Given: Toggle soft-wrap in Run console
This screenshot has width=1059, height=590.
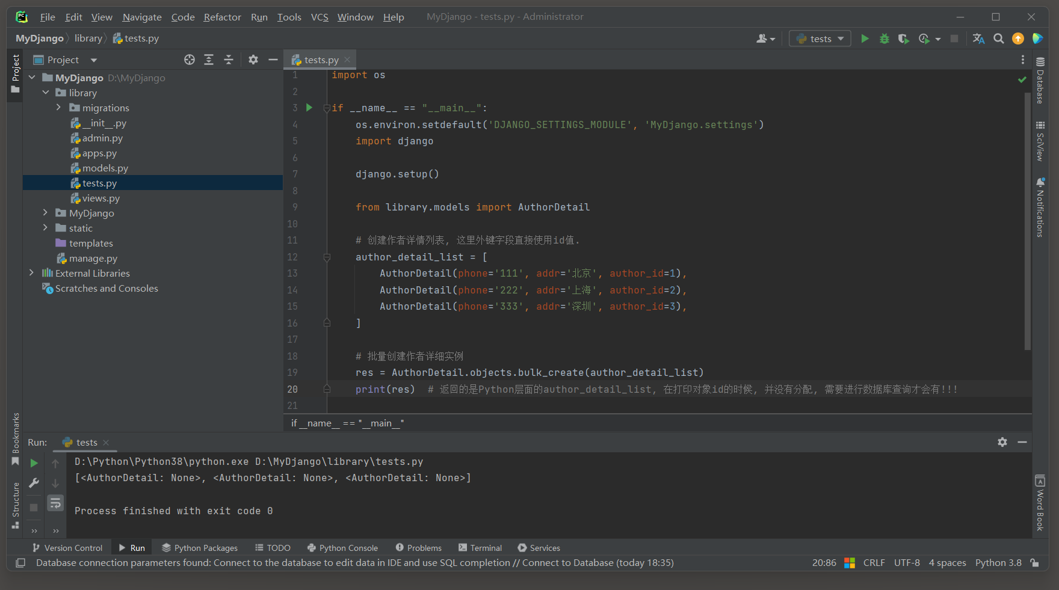Looking at the screenshot, I should (55, 503).
